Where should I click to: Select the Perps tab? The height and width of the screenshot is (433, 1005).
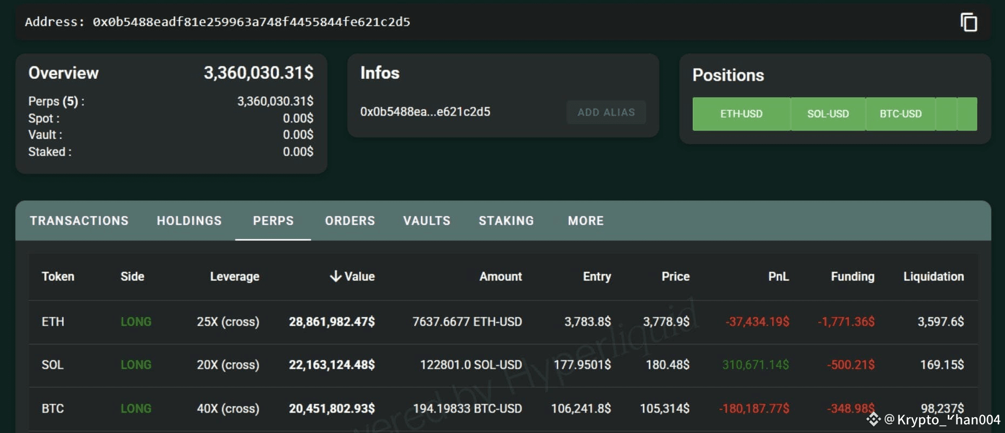pyautogui.click(x=273, y=221)
